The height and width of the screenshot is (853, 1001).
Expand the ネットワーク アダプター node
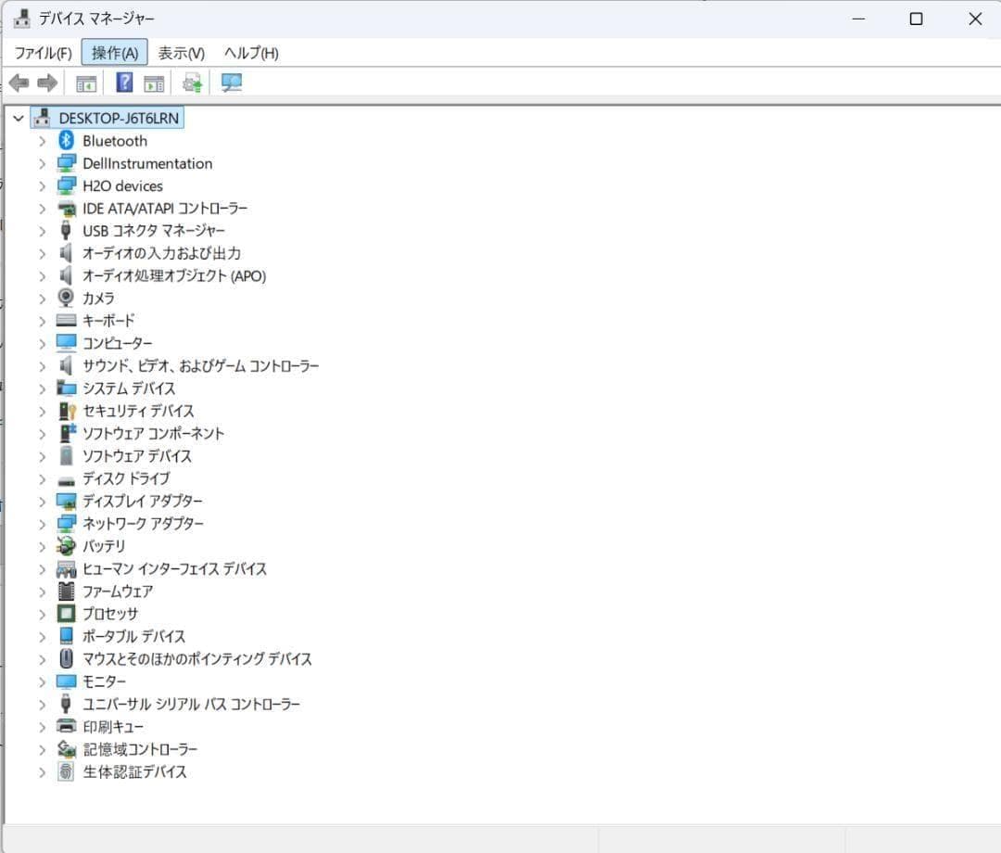tap(42, 524)
